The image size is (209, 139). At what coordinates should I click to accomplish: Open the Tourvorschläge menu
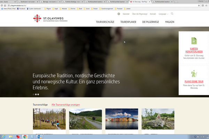pos(105,22)
